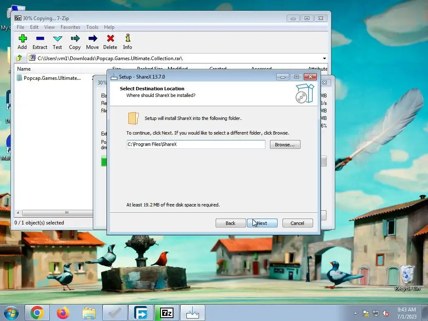Expand the 7-Zip address path dropdown

click(324, 59)
